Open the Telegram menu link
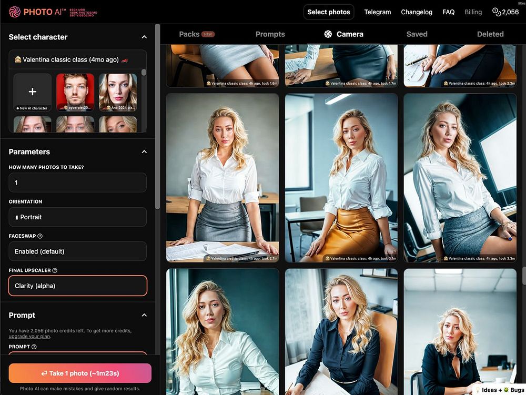The image size is (526, 395). pos(377,12)
